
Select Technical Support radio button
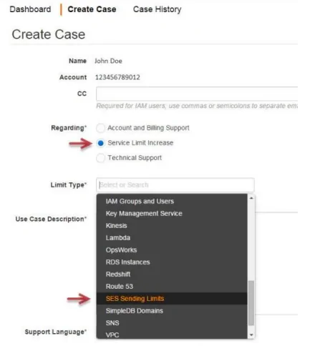[x=100, y=158]
